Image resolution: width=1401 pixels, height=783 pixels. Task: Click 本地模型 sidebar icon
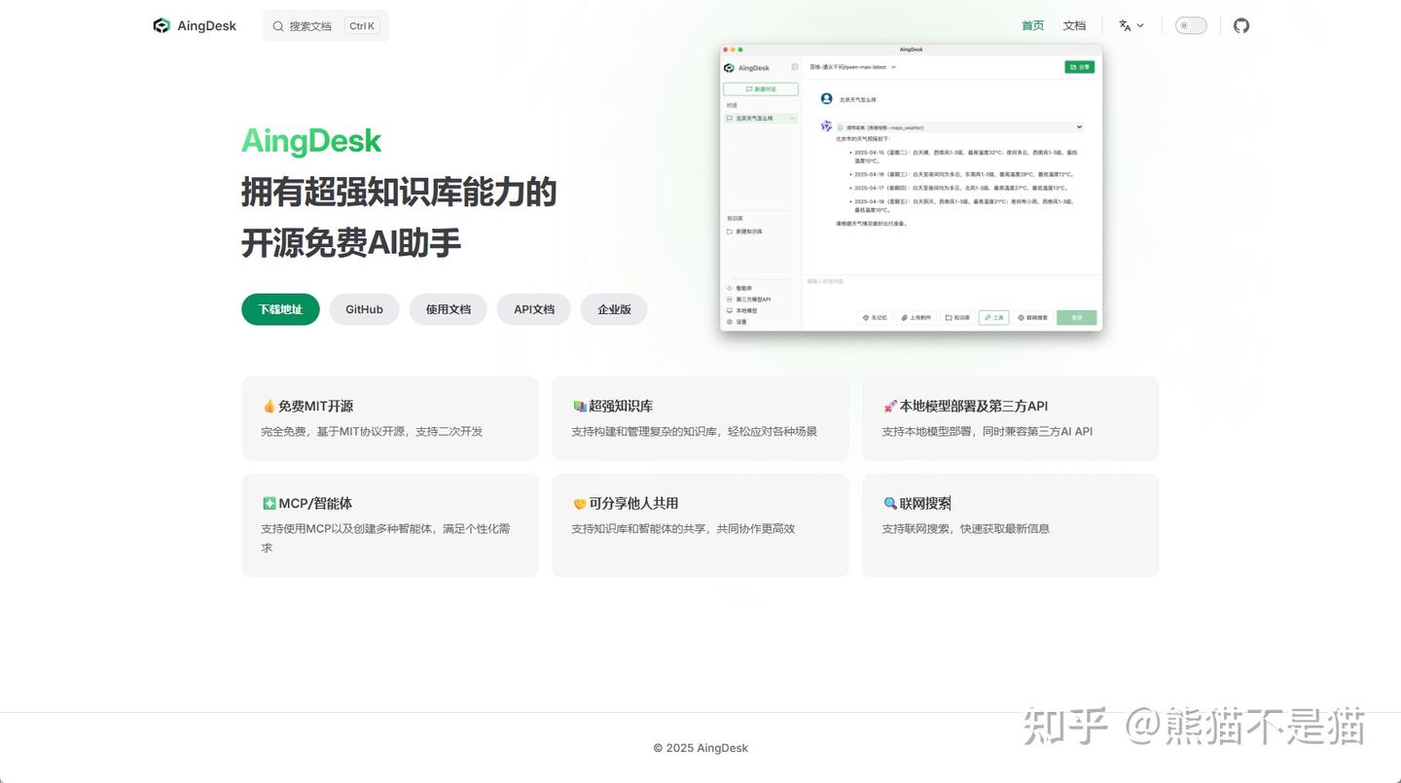point(742,309)
